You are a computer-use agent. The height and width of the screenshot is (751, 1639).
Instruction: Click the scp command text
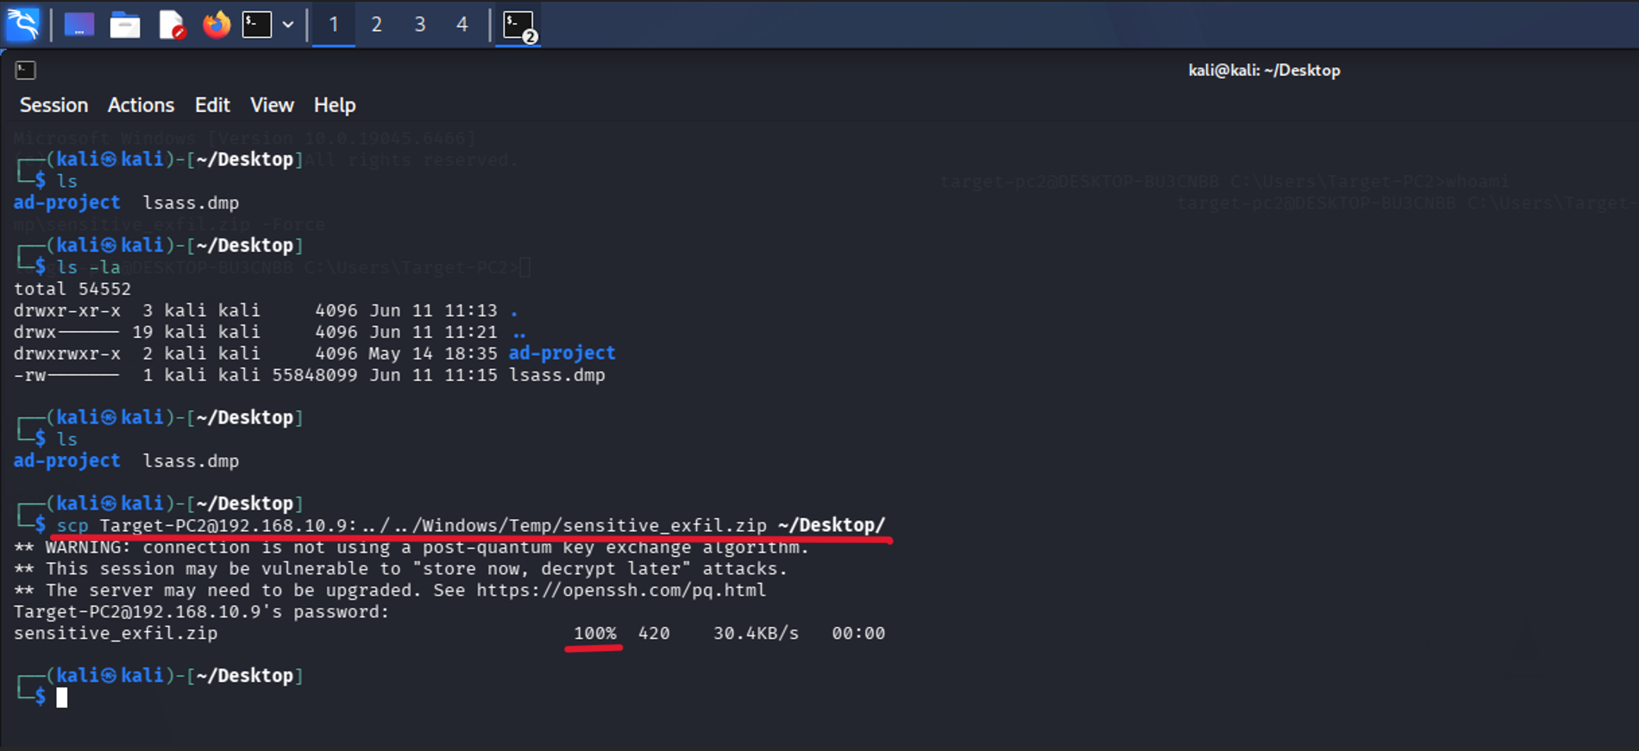tap(471, 525)
